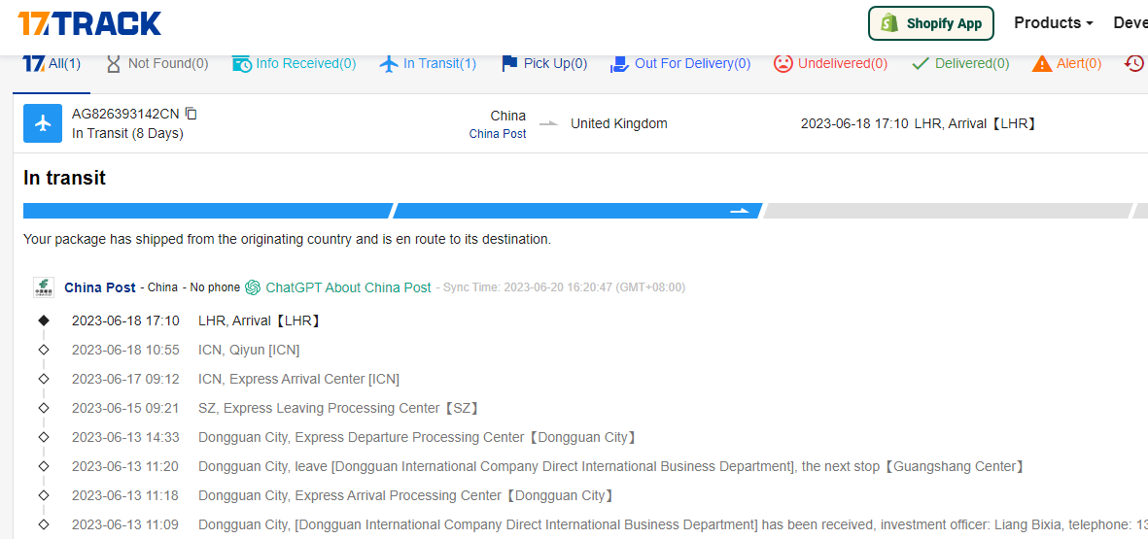Switch to Pick Up(0) tab
Image resolution: width=1148 pixels, height=539 pixels.
[x=543, y=64]
